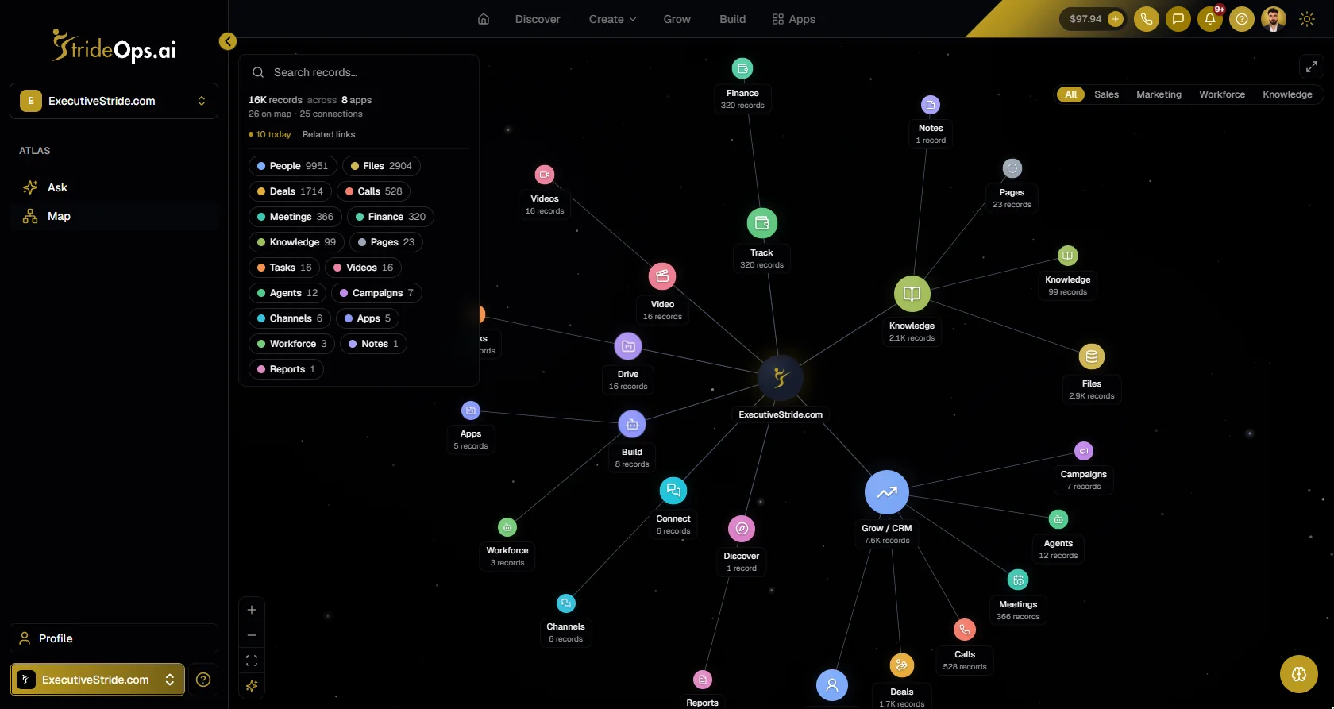Image resolution: width=1334 pixels, height=709 pixels.
Task: Switch map filter to Sales
Action: 1106,94
